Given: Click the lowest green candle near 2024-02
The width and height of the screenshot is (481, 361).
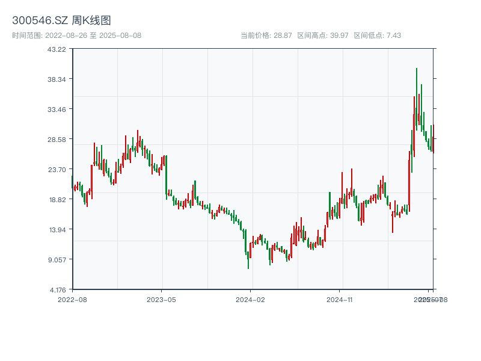Looking at the screenshot, I should (248, 260).
